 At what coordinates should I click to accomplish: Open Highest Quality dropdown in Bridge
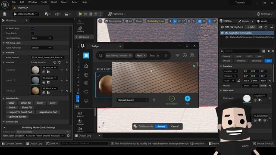(x=132, y=100)
